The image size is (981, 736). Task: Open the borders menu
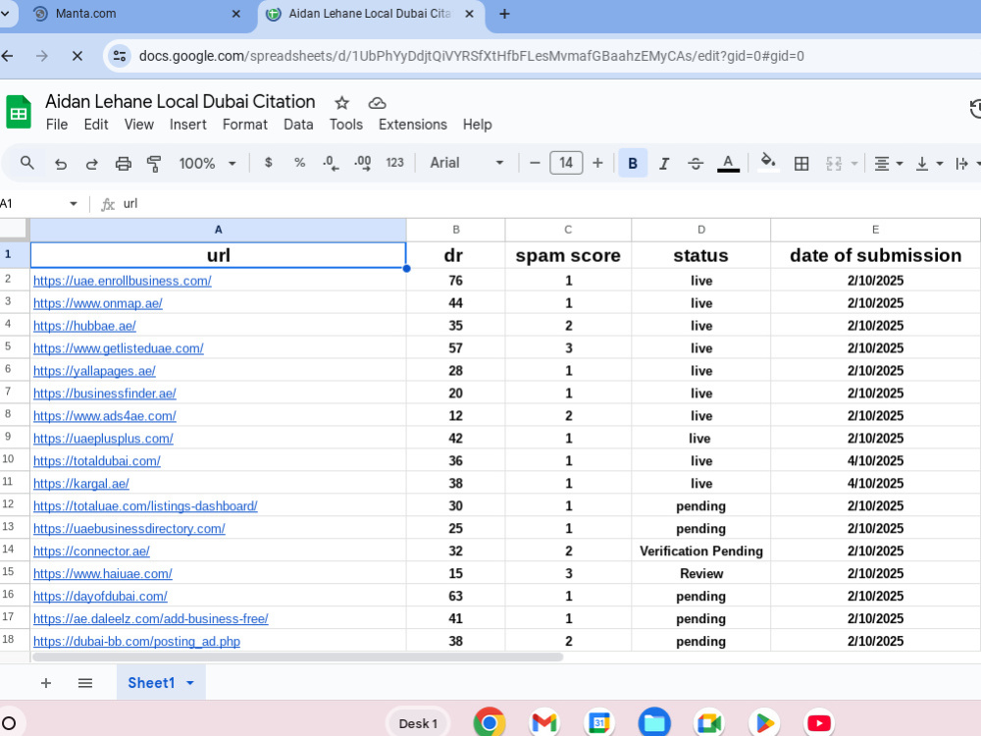coord(801,164)
